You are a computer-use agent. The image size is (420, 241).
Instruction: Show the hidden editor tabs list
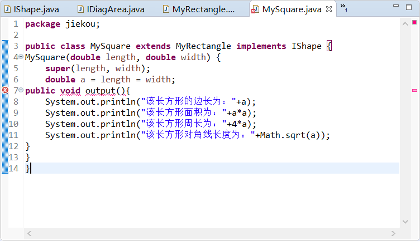[344, 7]
